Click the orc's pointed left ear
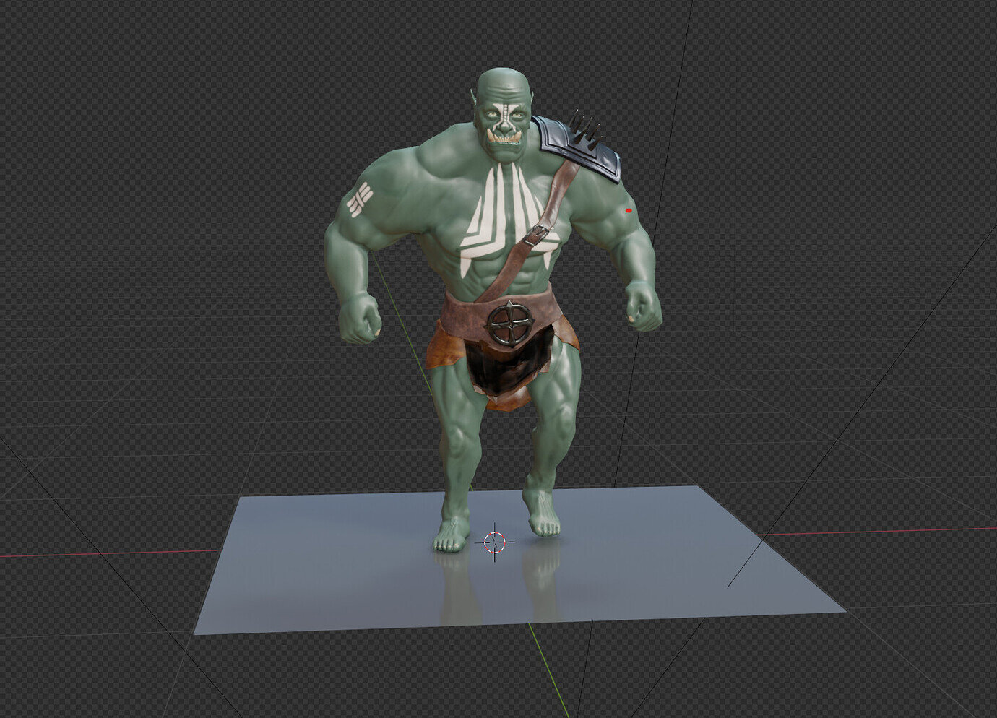997x718 pixels. [x=533, y=96]
